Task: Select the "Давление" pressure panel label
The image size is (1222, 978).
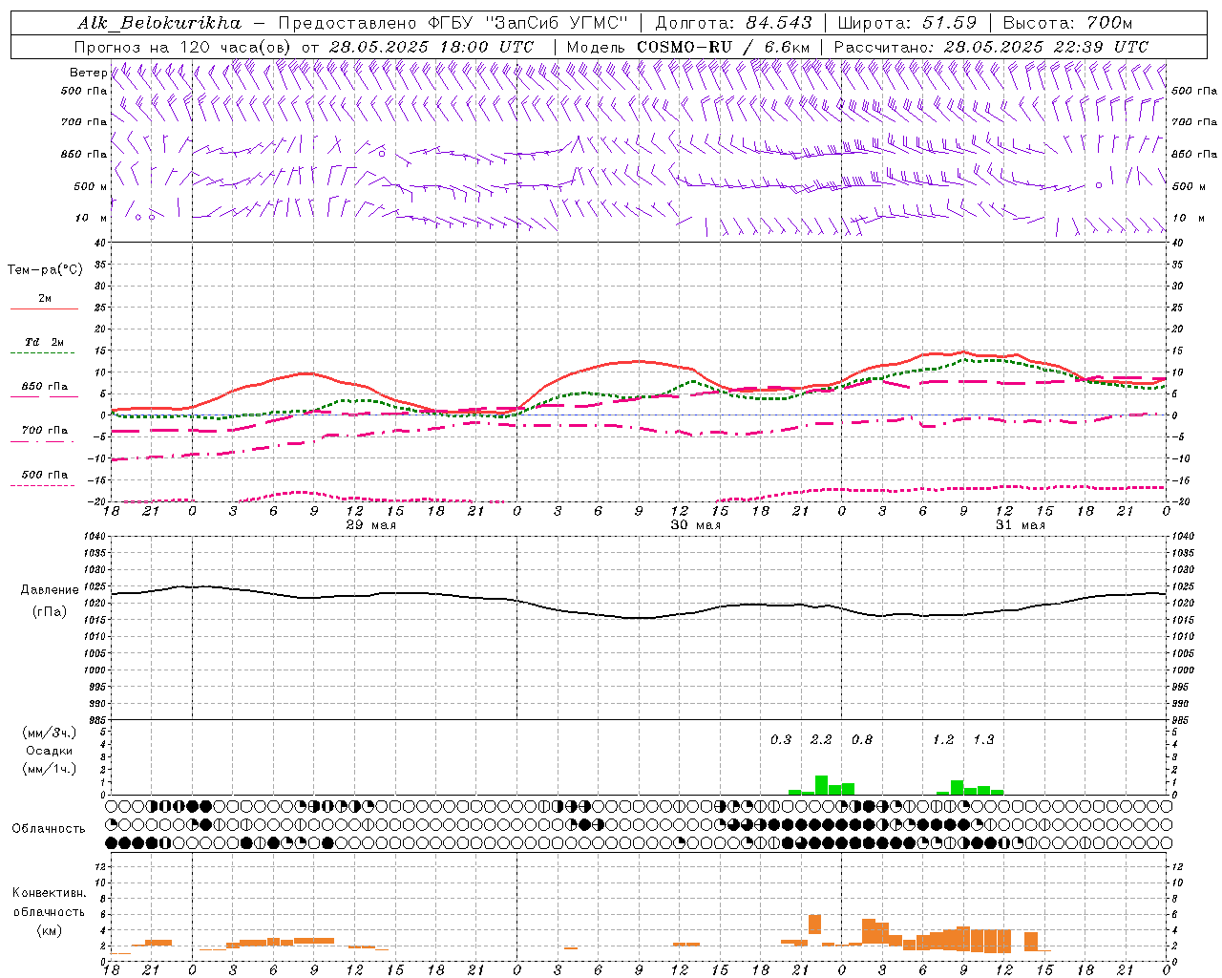Action: pyautogui.click(x=48, y=590)
